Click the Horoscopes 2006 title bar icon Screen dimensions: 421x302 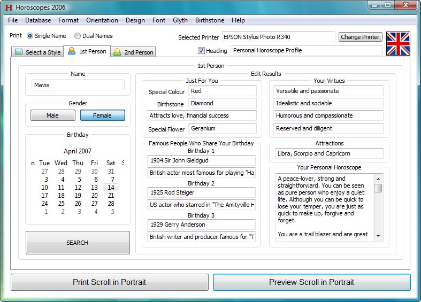click(x=9, y=7)
